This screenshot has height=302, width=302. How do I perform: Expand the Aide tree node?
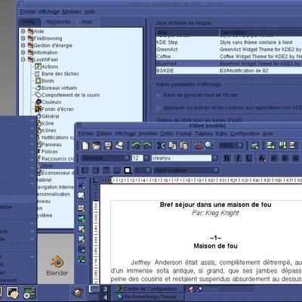[23, 32]
